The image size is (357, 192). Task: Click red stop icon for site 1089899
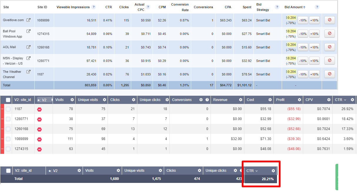(x=39, y=139)
